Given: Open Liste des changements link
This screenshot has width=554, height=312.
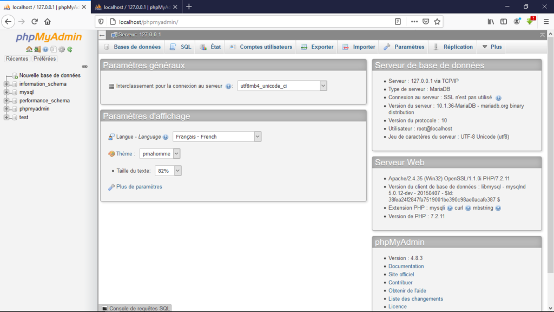Looking at the screenshot, I should pyautogui.click(x=415, y=299).
